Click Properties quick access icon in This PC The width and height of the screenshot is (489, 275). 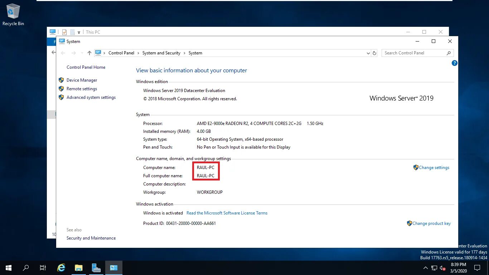[64, 32]
